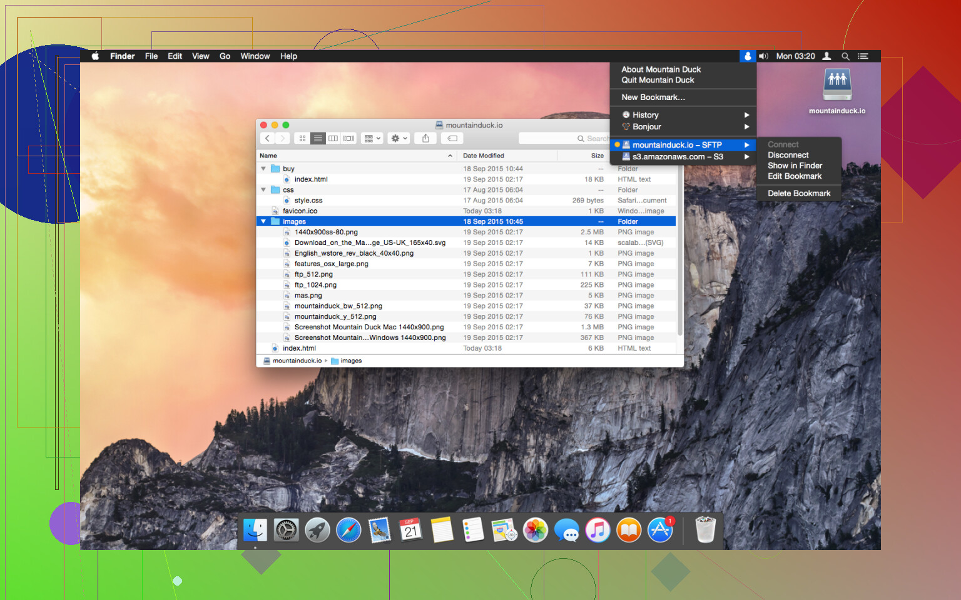Open the Arrange items dropdown in Finder toolbar
Viewport: 961px width, 600px height.
tap(372, 138)
